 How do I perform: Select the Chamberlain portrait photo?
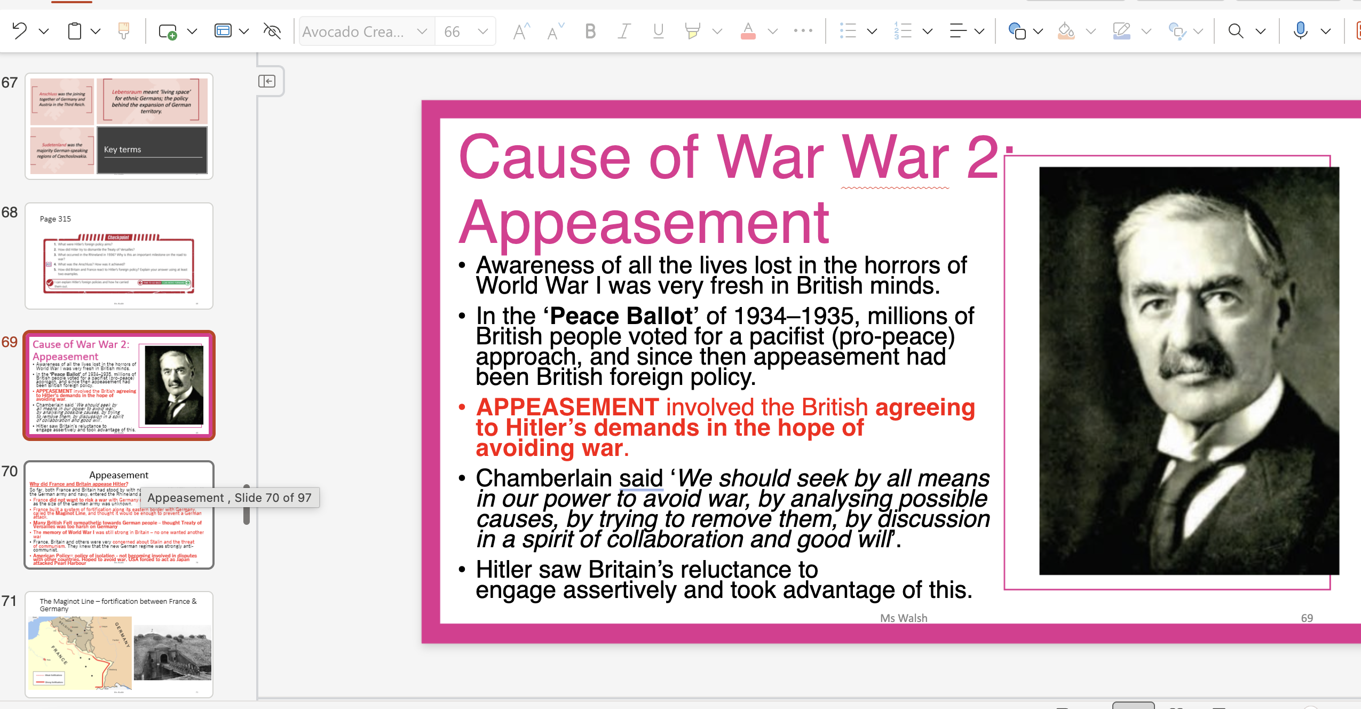click(1189, 371)
